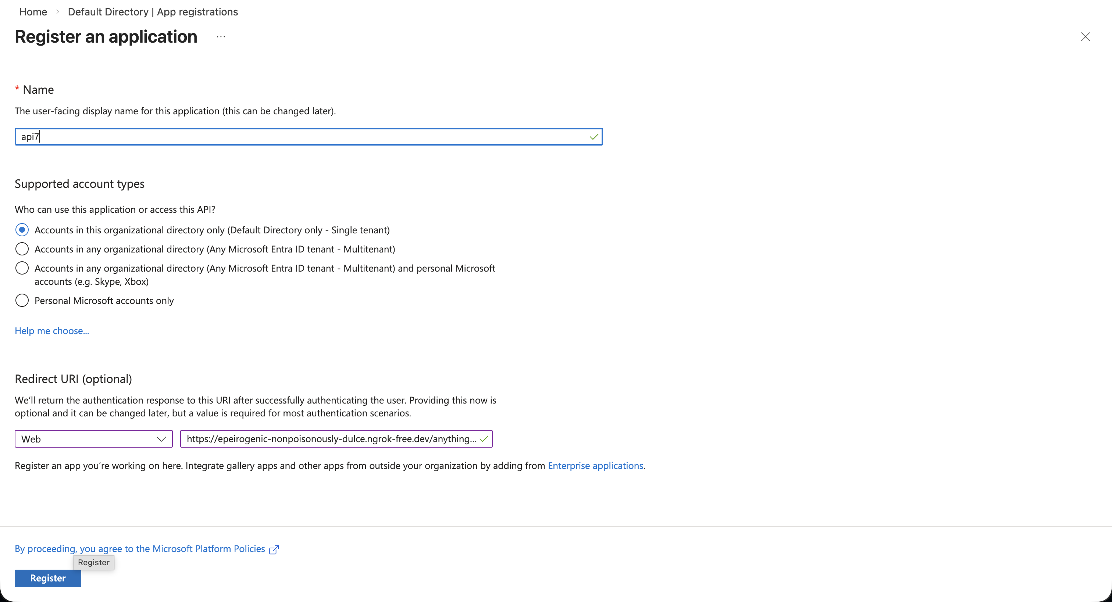Click the breadcrumb separator chevron after Home
The image size is (1112, 602).
[x=57, y=12]
